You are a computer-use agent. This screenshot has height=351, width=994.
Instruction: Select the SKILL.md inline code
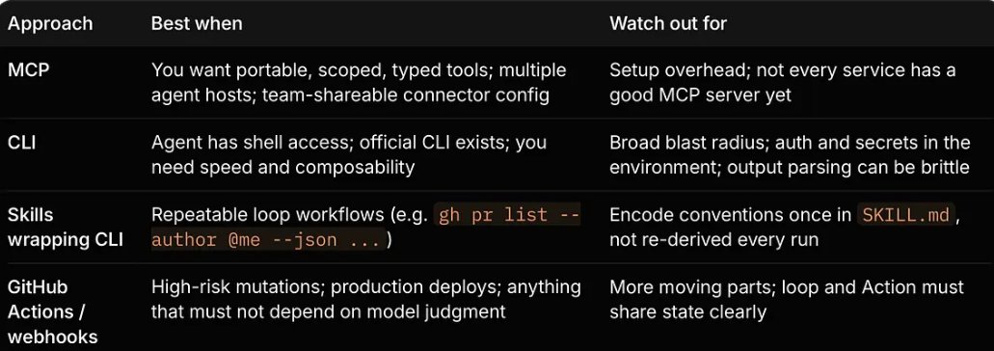pos(905,215)
